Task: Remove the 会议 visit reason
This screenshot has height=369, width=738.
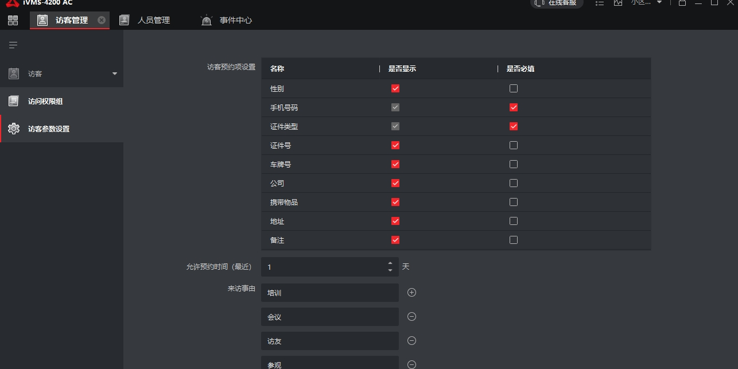Action: click(411, 317)
